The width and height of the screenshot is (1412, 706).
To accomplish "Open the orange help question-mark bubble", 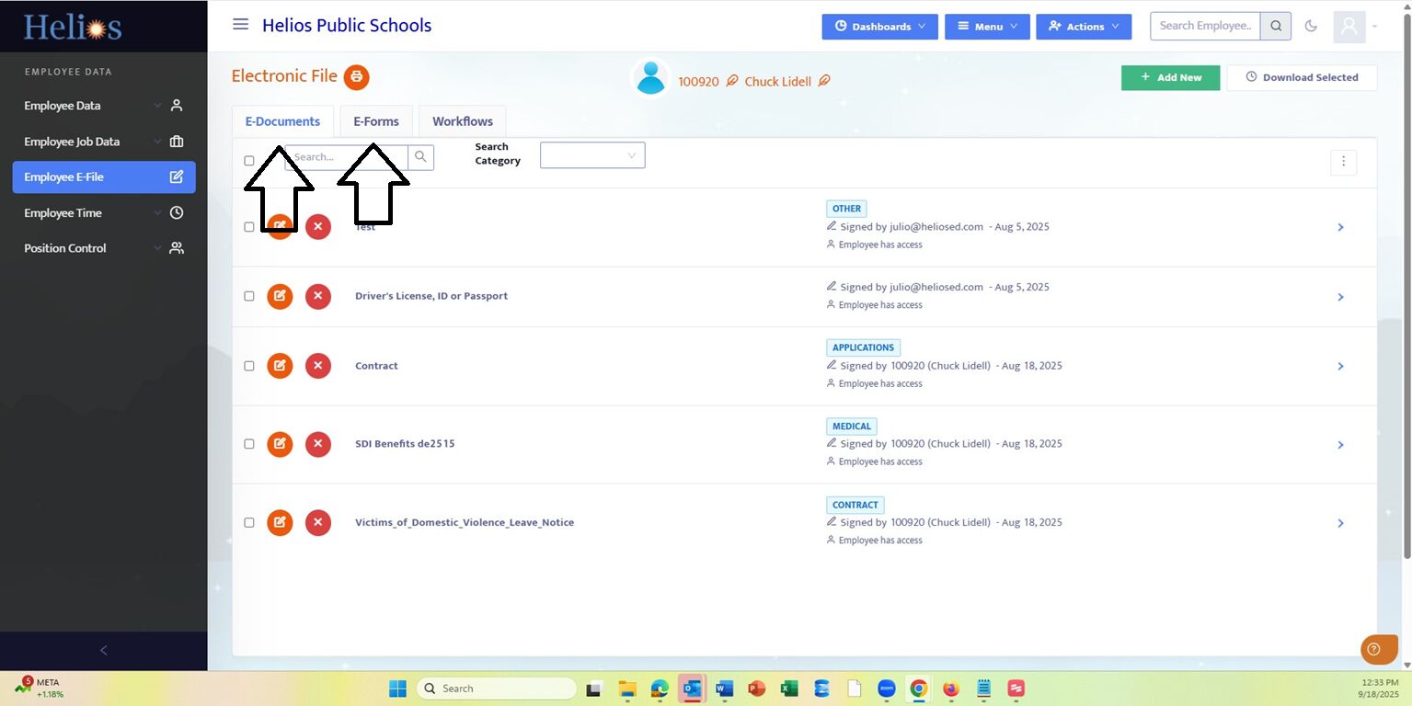I will (x=1379, y=649).
